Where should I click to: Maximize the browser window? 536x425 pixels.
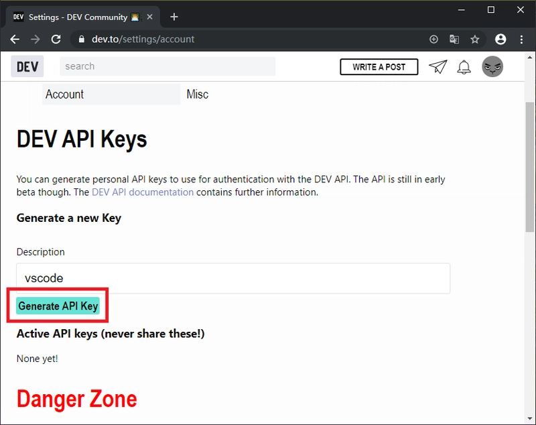coord(491,10)
